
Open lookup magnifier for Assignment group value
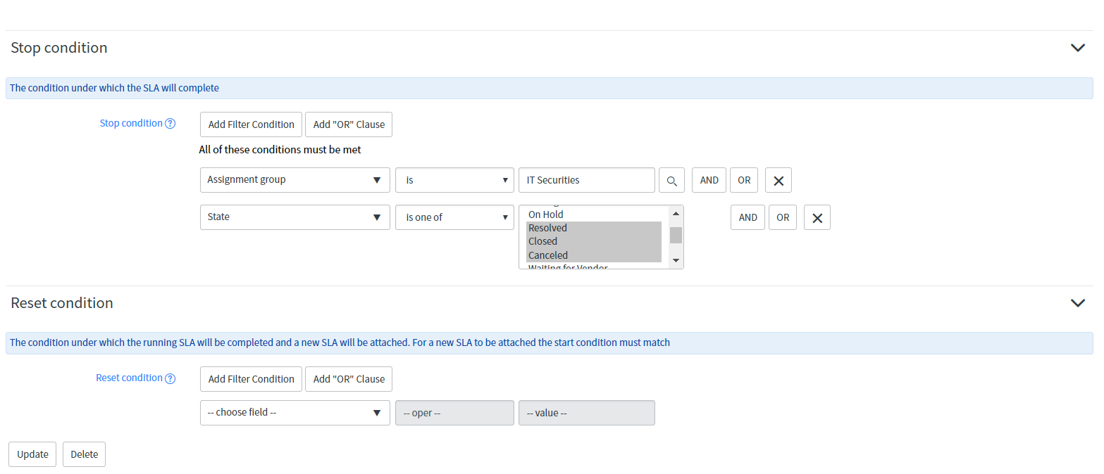pos(671,180)
